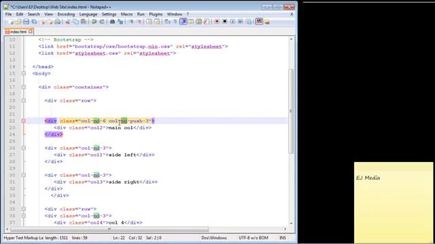Click the synchronize vertical scrolling icon

[x=149, y=22]
